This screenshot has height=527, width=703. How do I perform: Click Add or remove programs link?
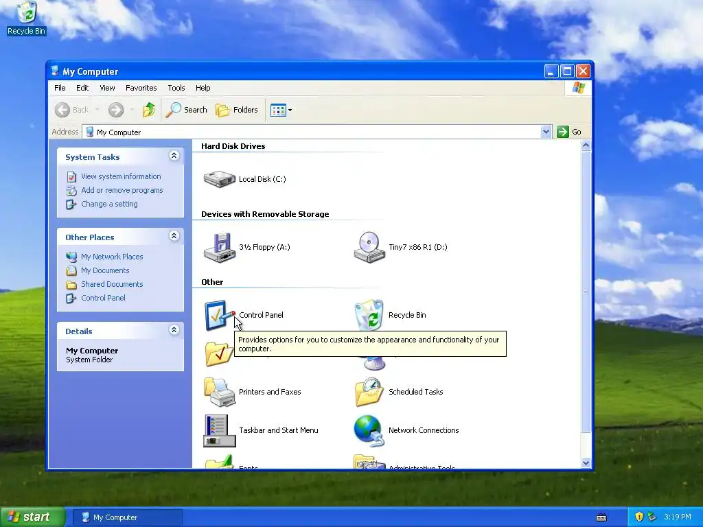tap(122, 190)
